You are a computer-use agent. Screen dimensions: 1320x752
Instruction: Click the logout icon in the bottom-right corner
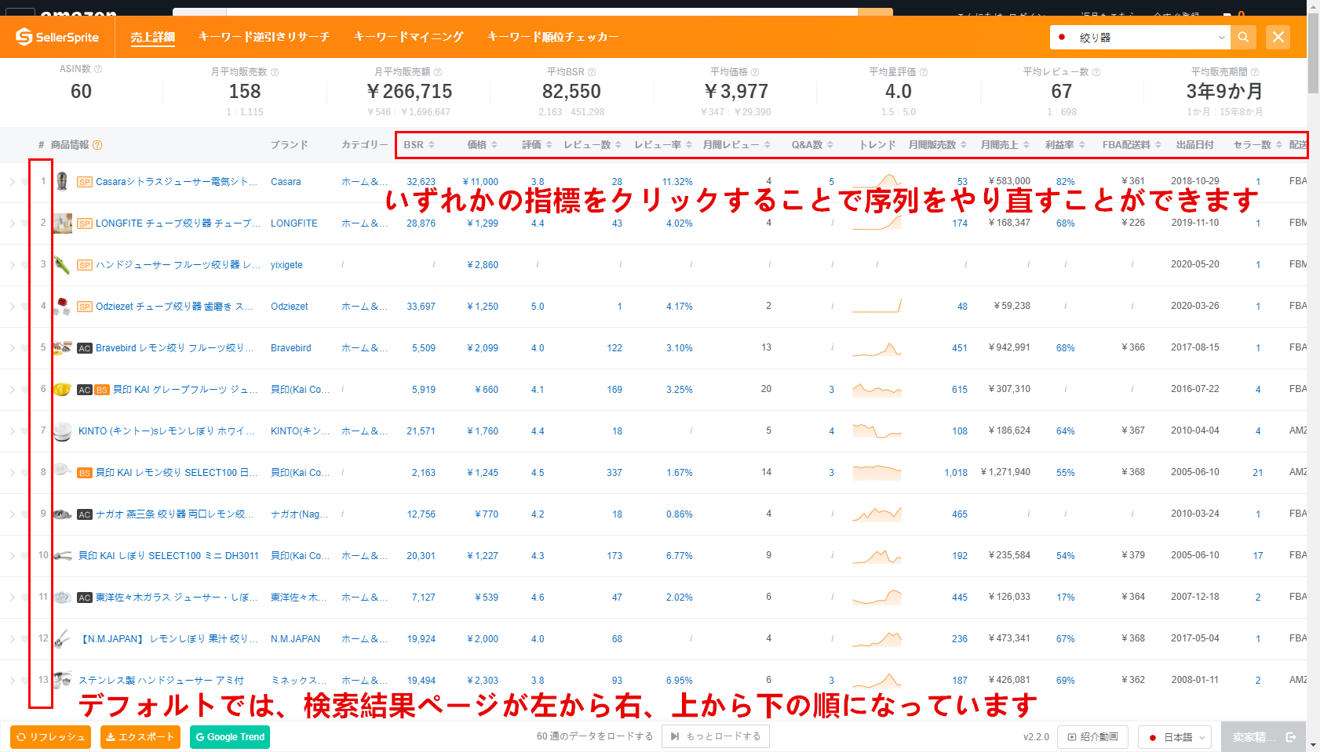point(1291,737)
